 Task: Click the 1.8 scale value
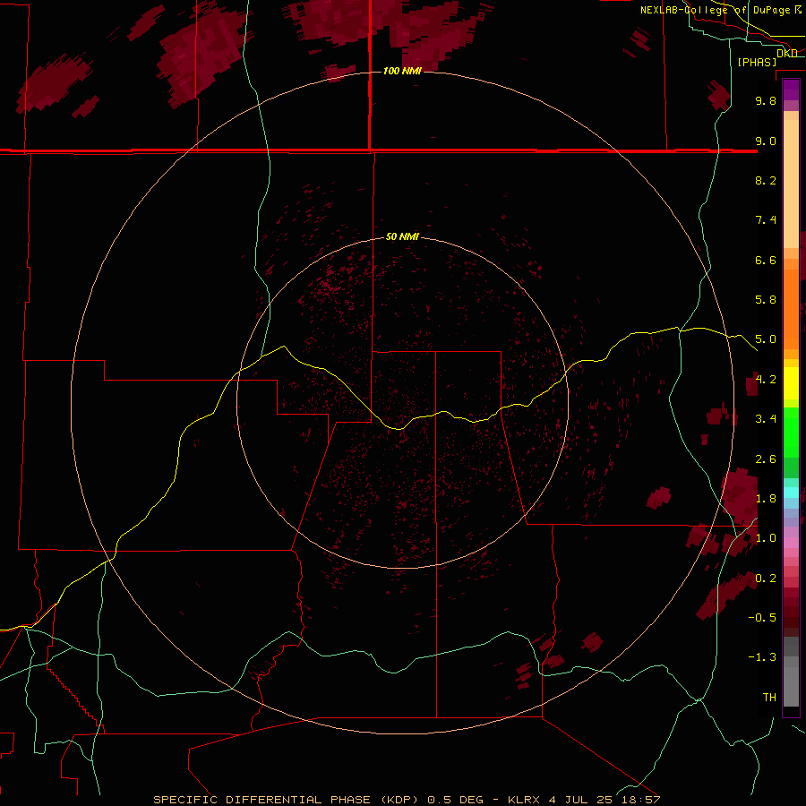(766, 499)
